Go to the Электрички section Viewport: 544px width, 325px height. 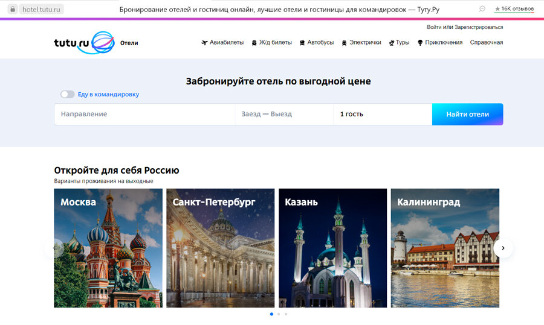click(365, 42)
